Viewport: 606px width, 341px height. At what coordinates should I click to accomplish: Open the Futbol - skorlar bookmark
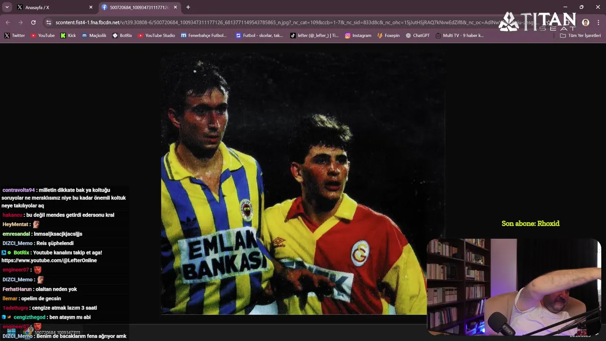[259, 36]
